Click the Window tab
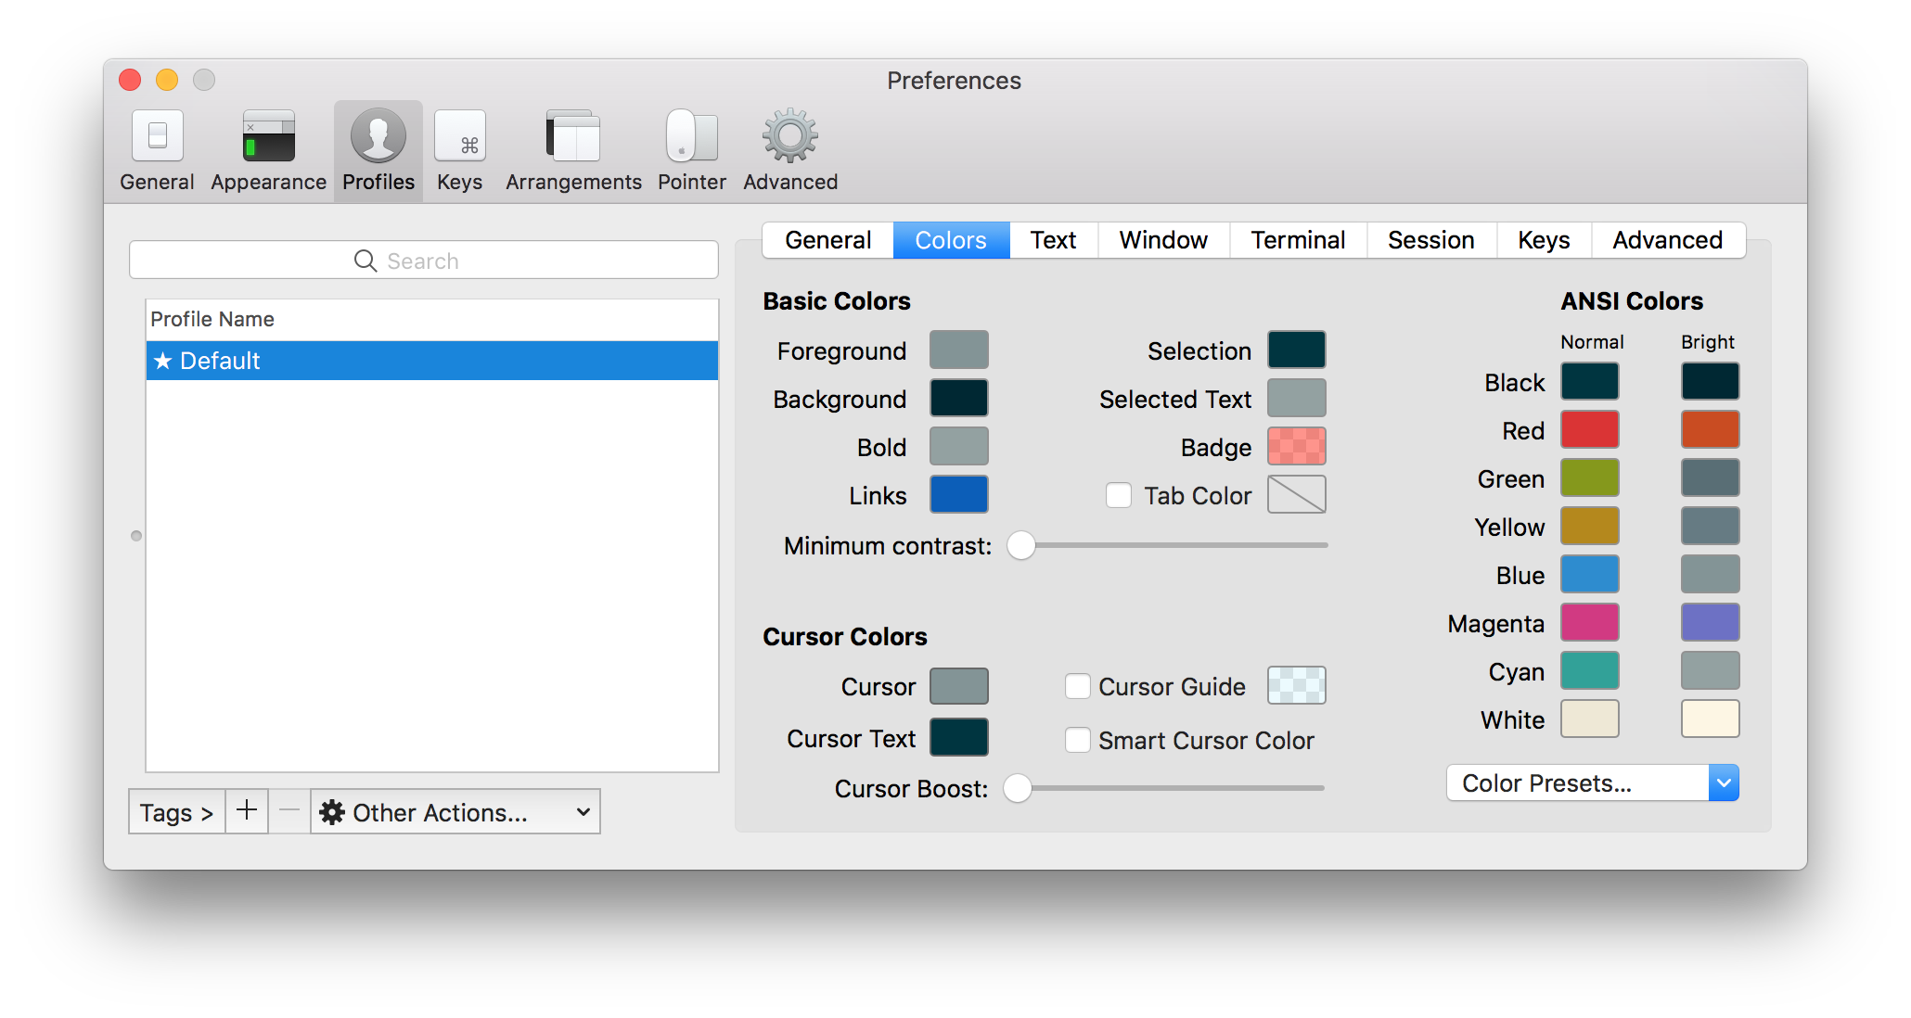Image resolution: width=1911 pixels, height=1018 pixels. pyautogui.click(x=1163, y=240)
